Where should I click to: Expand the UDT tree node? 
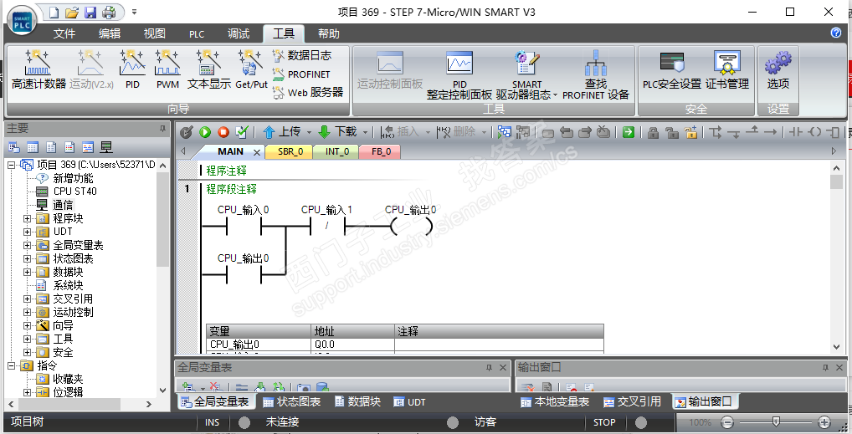click(27, 232)
